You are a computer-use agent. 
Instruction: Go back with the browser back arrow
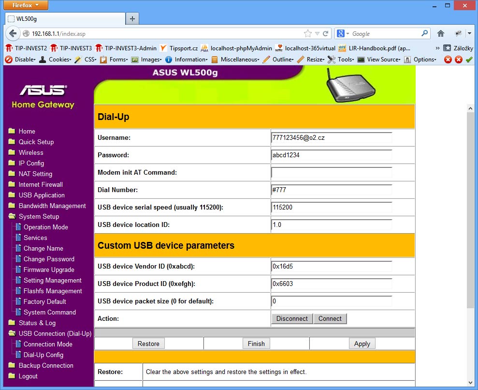[13, 33]
